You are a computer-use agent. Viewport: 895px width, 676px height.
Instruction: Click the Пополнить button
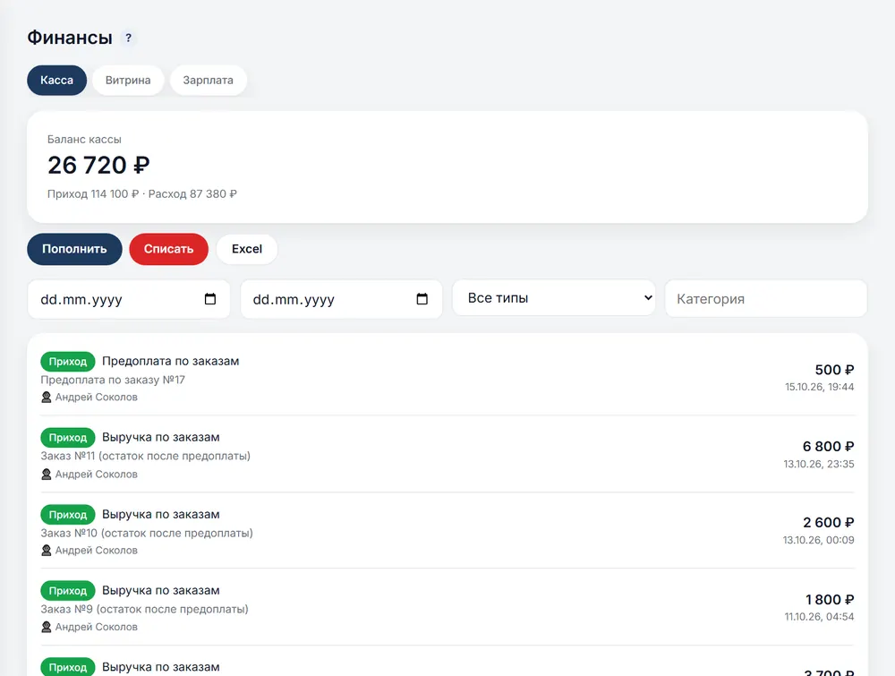(74, 249)
